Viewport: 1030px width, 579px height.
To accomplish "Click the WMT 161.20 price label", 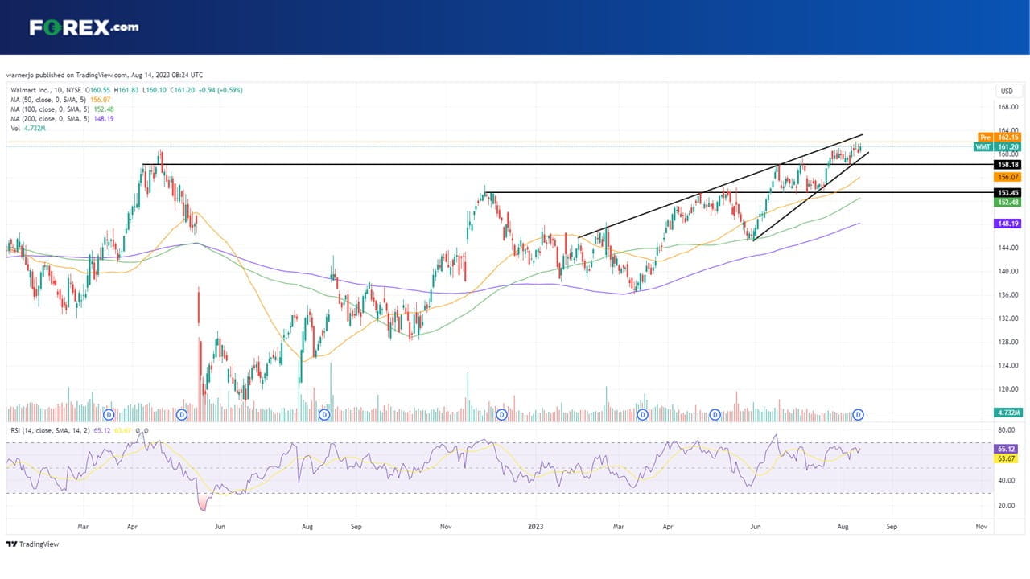I will coord(998,147).
